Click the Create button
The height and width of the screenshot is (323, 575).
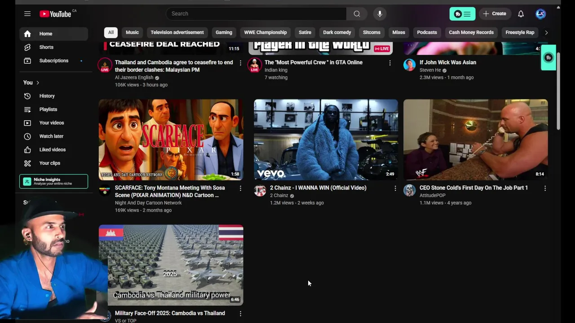click(494, 14)
